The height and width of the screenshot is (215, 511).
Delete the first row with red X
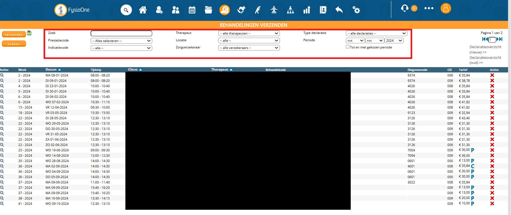[492, 75]
